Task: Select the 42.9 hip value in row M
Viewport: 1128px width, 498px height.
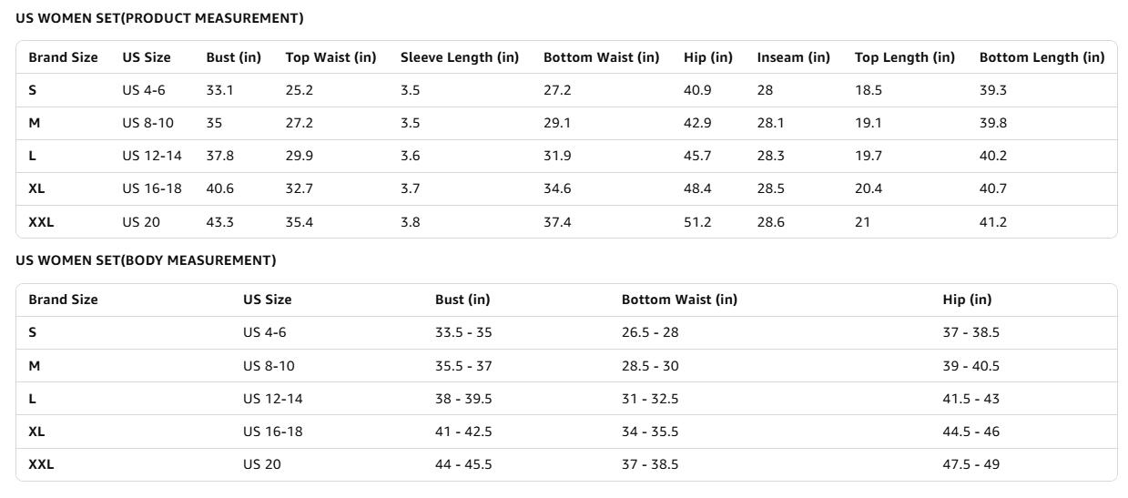Action: coord(697,123)
